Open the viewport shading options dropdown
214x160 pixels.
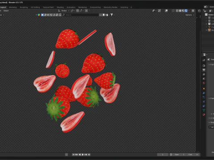[189, 11]
